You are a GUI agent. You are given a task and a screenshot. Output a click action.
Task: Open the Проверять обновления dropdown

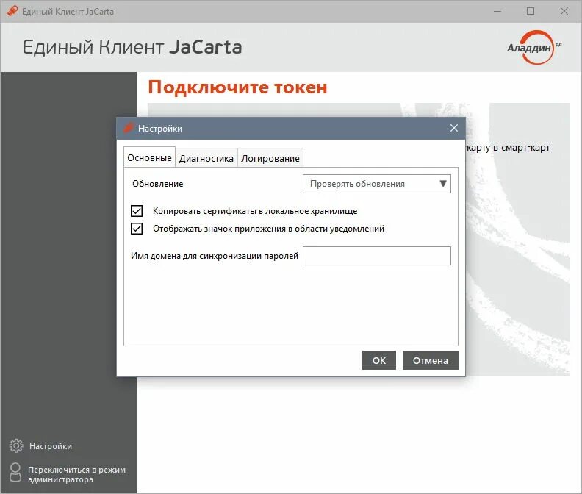(377, 184)
